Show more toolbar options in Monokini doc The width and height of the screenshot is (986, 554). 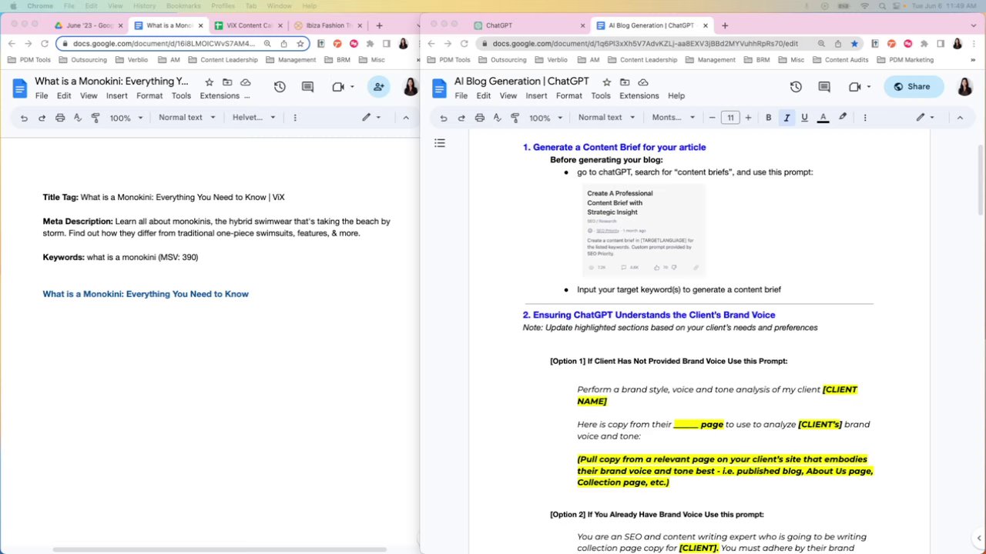(295, 118)
